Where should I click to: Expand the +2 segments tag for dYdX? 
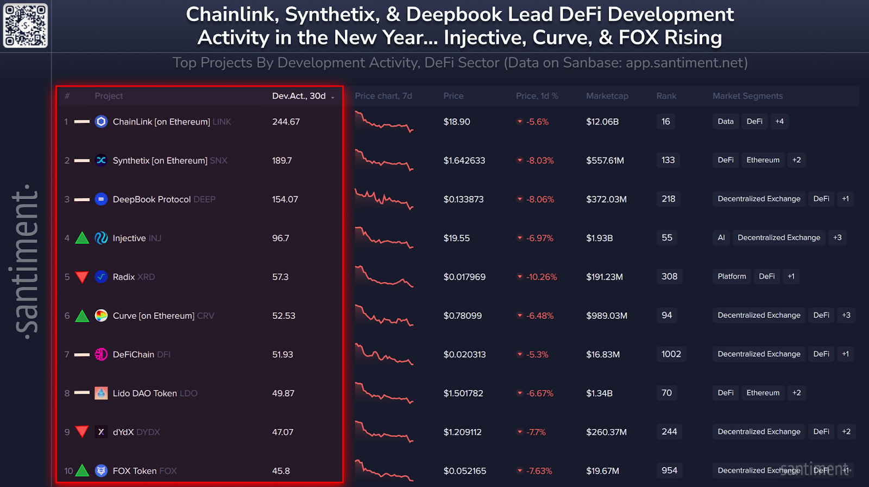pyautogui.click(x=846, y=432)
